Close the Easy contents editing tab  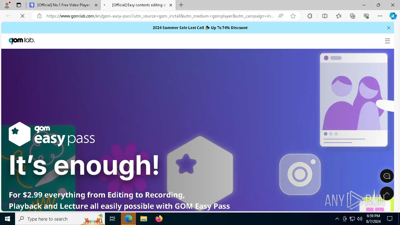[x=171, y=5]
